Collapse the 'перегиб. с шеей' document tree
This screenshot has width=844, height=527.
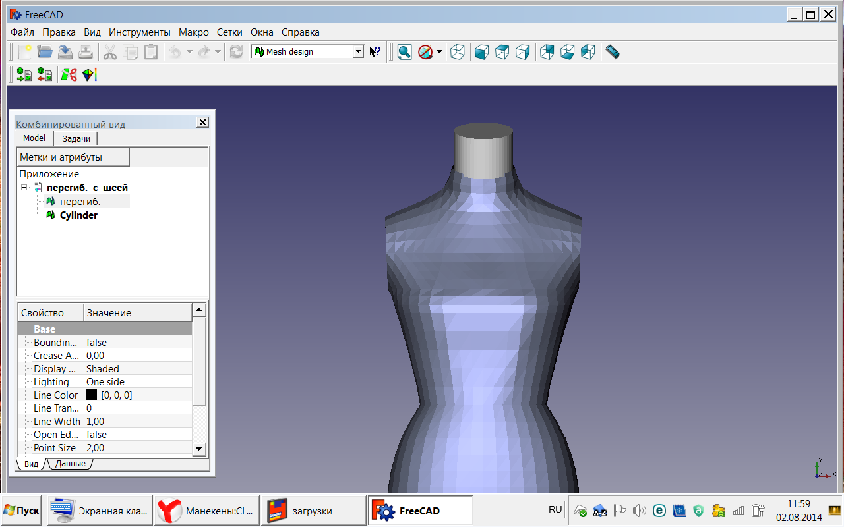click(x=24, y=188)
